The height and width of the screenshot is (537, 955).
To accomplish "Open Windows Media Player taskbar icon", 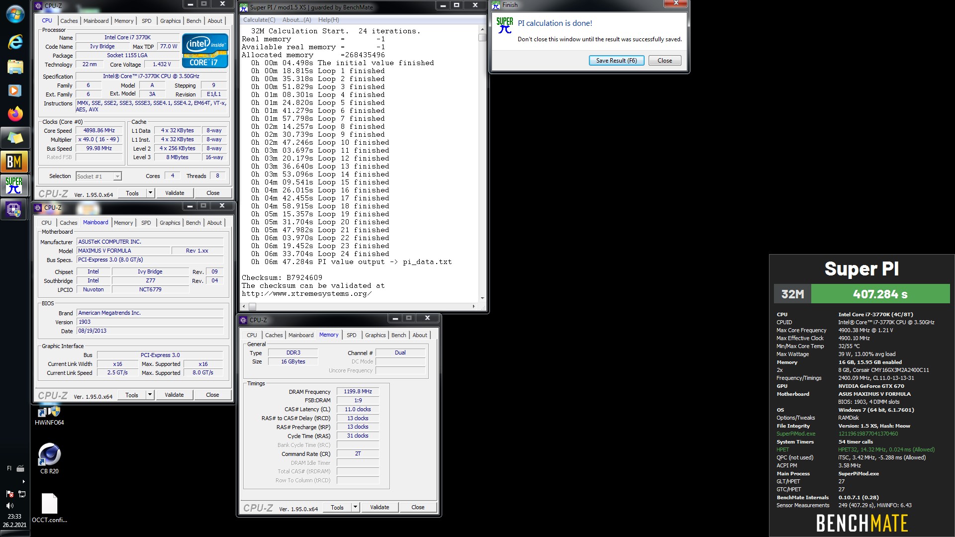I will coord(15,90).
